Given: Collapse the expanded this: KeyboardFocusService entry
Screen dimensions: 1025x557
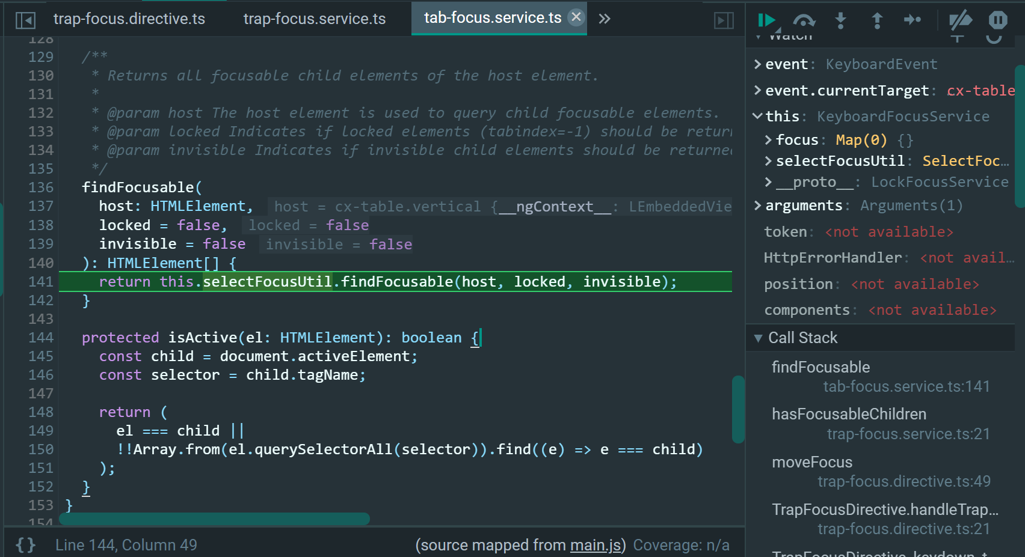Looking at the screenshot, I should click(757, 116).
